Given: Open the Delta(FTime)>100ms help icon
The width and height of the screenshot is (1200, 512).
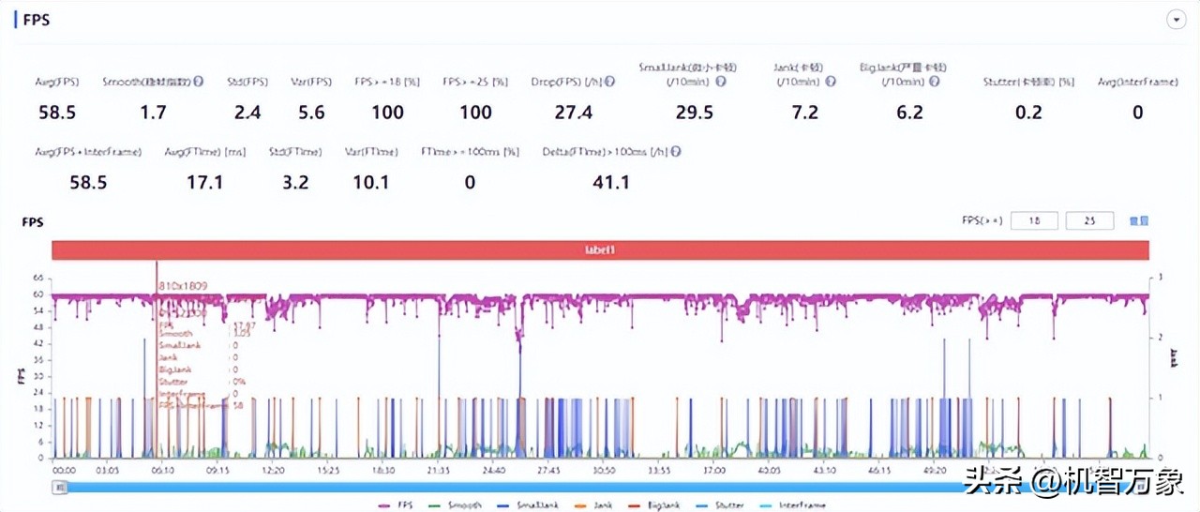Looking at the screenshot, I should pos(676,151).
